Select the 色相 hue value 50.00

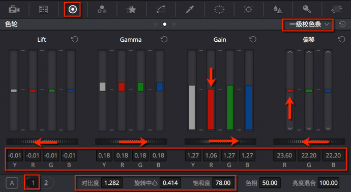tap(270, 183)
